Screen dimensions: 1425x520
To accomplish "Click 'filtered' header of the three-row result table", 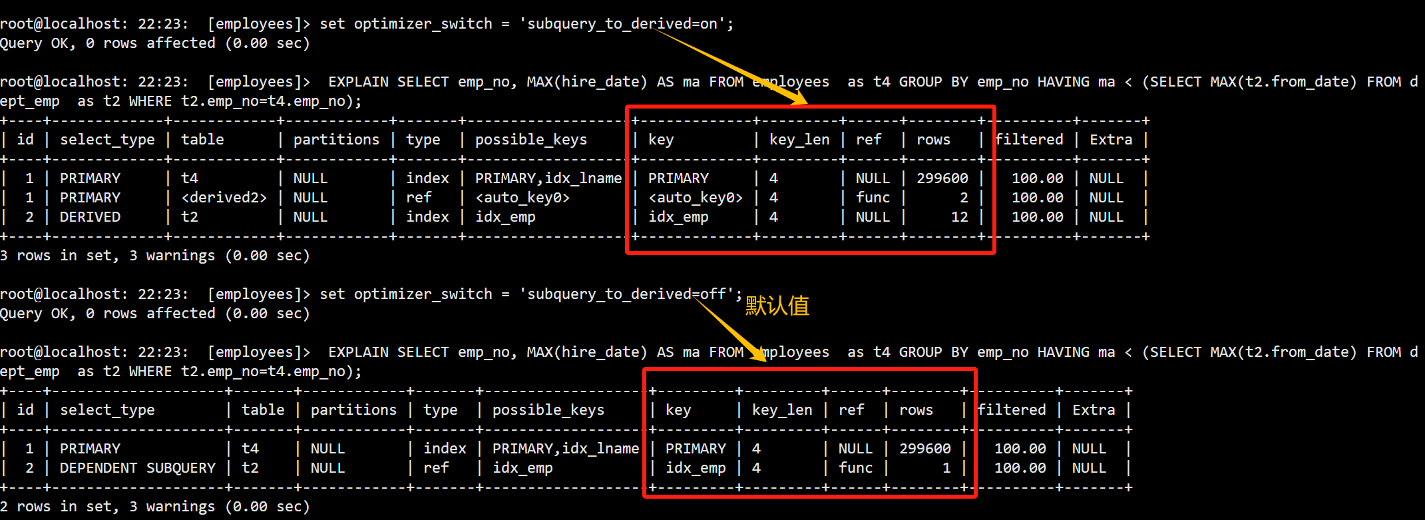I will coord(1029,140).
